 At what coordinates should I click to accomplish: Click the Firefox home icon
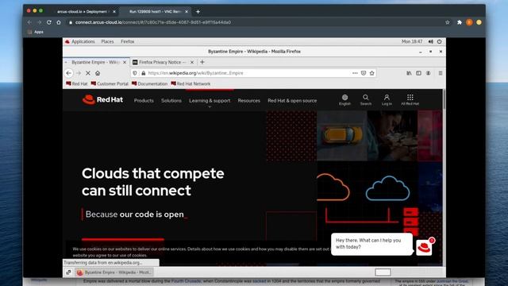(x=98, y=73)
